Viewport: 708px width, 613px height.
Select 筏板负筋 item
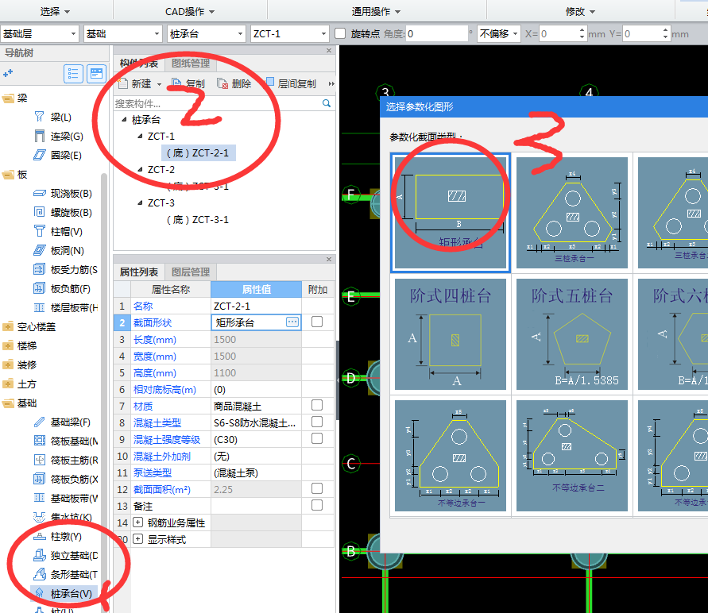[65, 479]
